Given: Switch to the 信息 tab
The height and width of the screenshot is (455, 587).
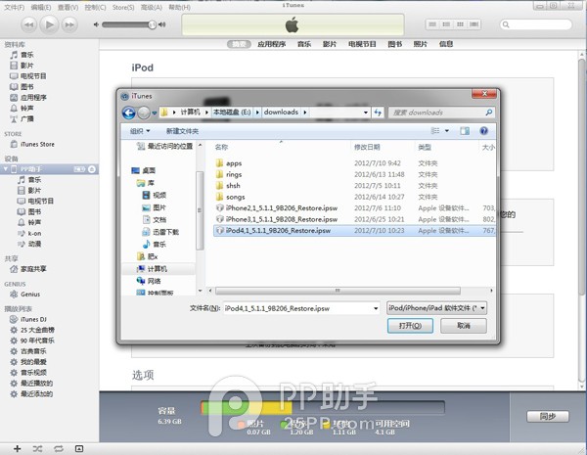Looking at the screenshot, I should [x=446, y=44].
